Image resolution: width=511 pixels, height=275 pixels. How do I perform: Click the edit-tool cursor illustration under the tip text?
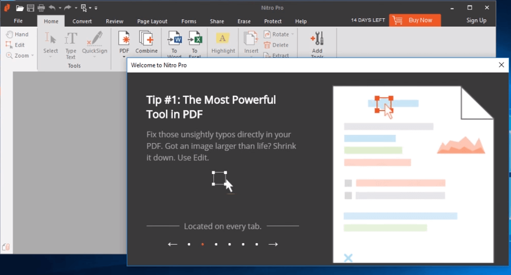click(x=223, y=182)
